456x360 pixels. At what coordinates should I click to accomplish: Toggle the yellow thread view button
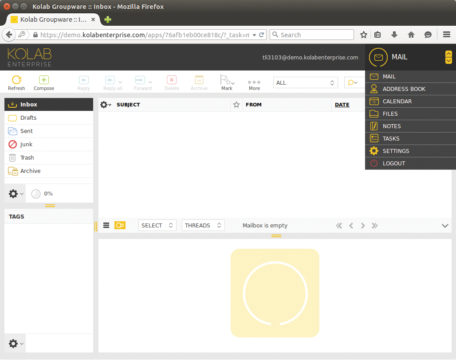[120, 225]
